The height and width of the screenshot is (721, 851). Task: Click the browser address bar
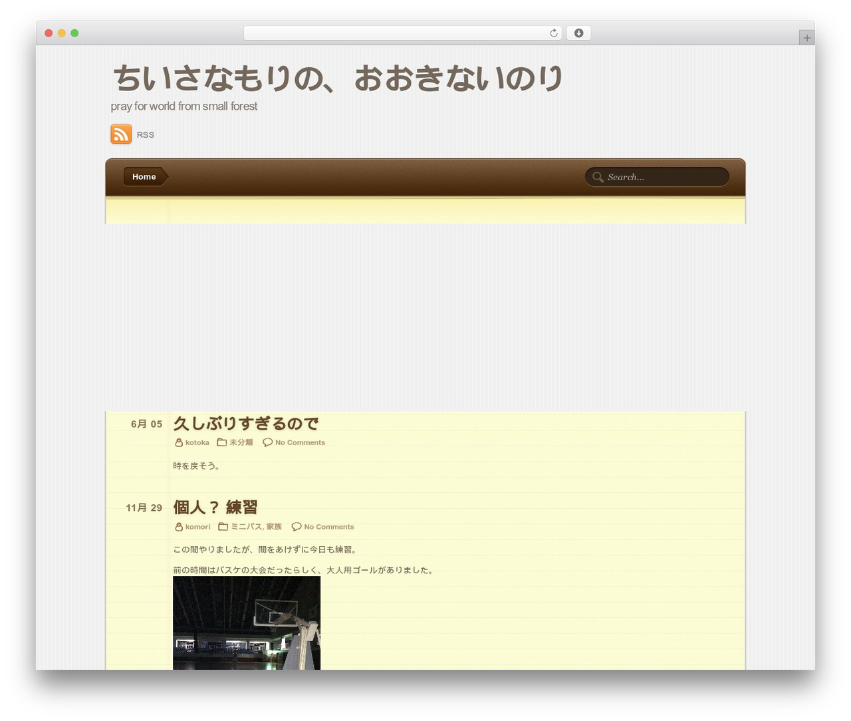[x=402, y=33]
